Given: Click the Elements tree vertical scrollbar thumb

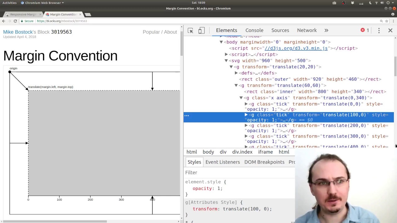Looking at the screenshot, I should [x=395, y=66].
